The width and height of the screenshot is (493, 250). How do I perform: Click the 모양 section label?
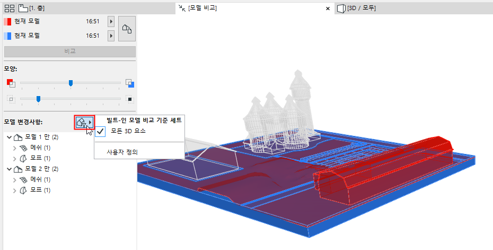pyautogui.click(x=11, y=68)
